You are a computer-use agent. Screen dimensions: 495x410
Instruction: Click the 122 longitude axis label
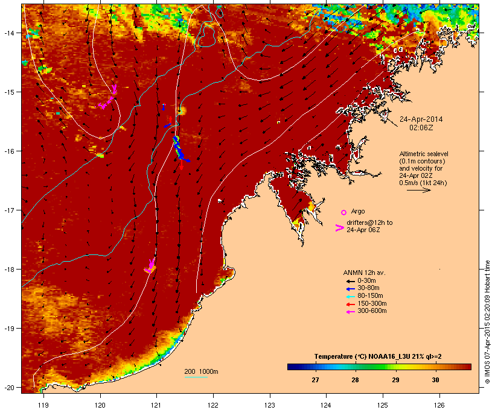[x=213, y=405]
